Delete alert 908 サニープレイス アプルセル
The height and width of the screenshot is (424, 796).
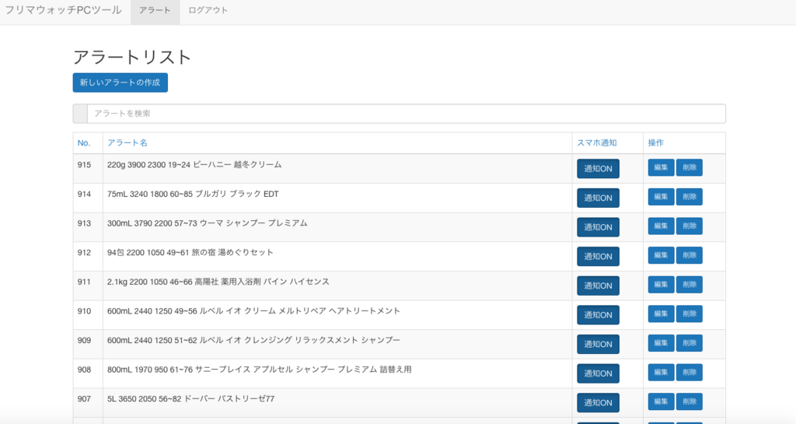[x=690, y=373]
